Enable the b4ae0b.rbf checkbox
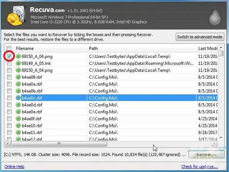 (9, 91)
